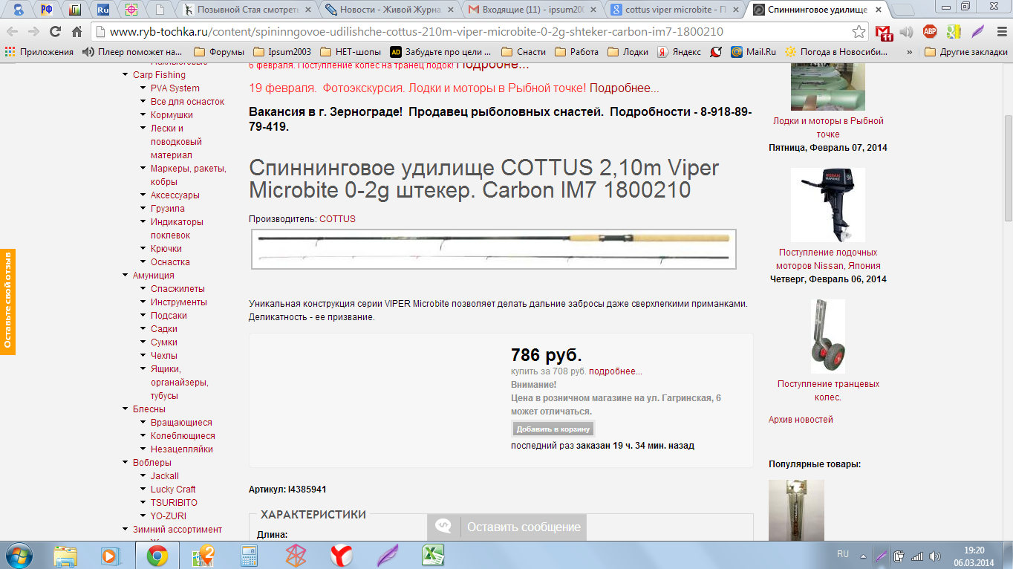Open the Яндекс bookmark
The width and height of the screenshot is (1013, 569).
point(679,52)
